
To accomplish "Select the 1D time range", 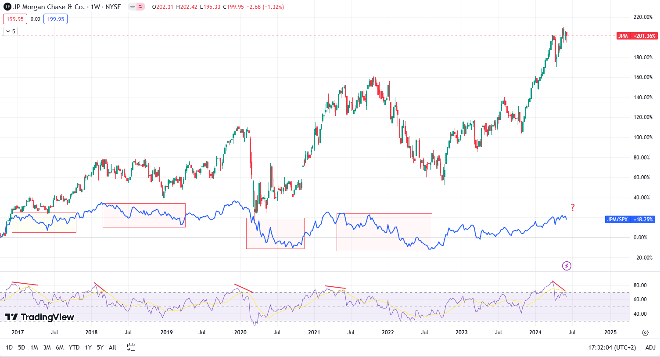I will (9, 347).
